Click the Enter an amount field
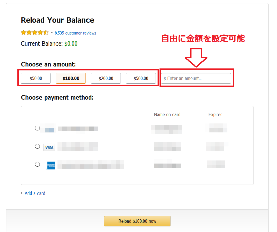Viewport: 277px width, 232px height. pos(196,78)
